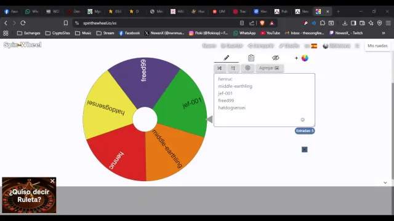Toggle the browser sidebar panel

[x=353, y=23]
